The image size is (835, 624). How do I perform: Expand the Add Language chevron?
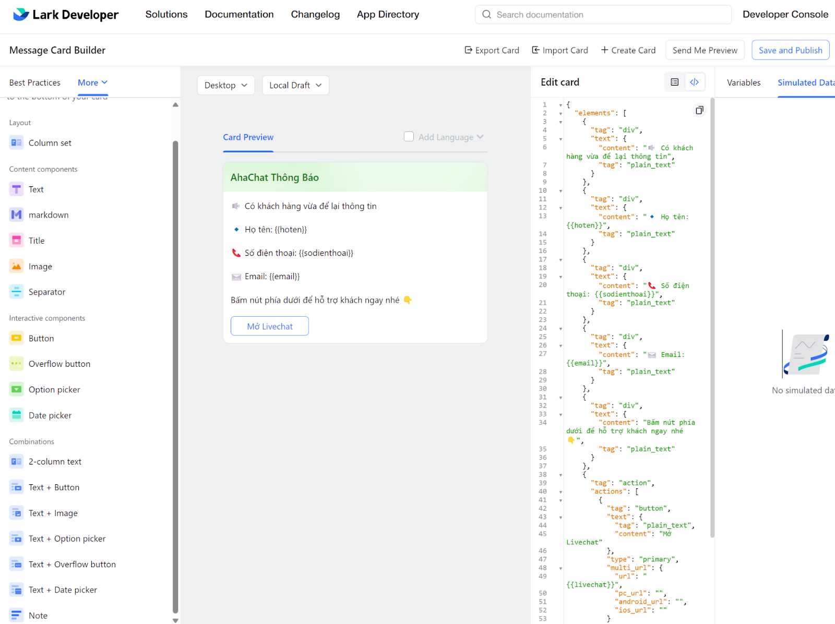click(480, 137)
